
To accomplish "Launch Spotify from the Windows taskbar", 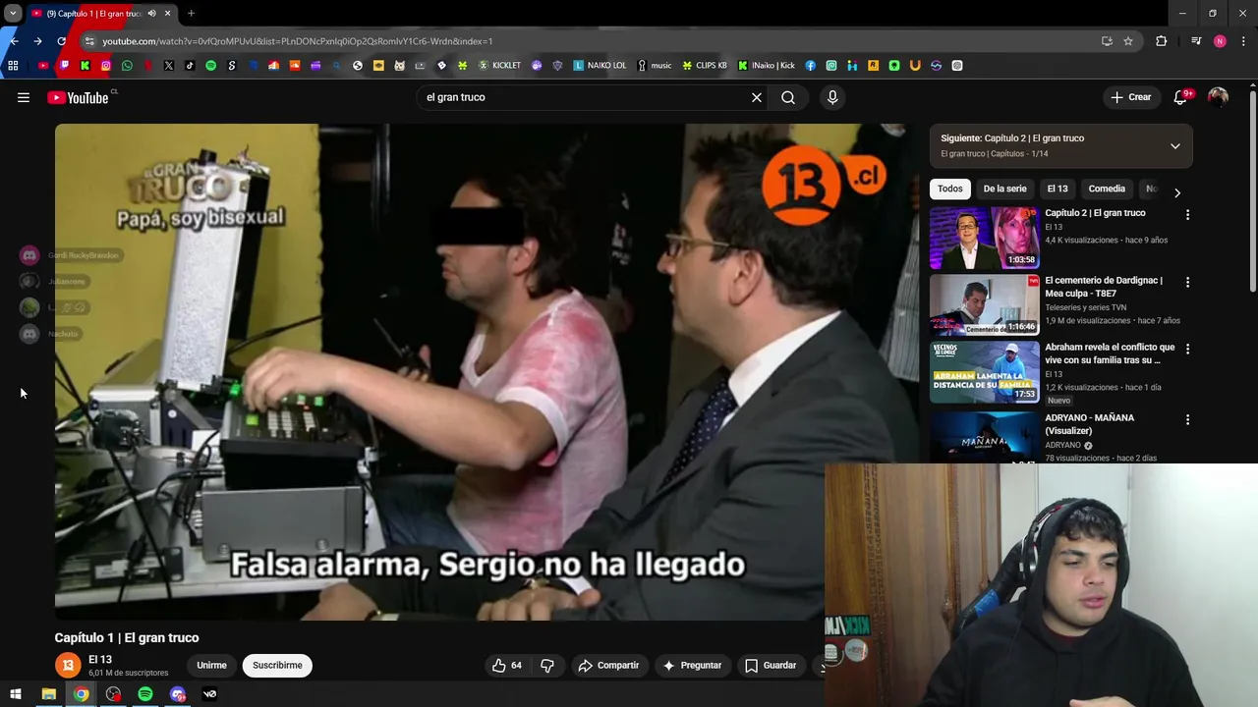I will 145,694.
